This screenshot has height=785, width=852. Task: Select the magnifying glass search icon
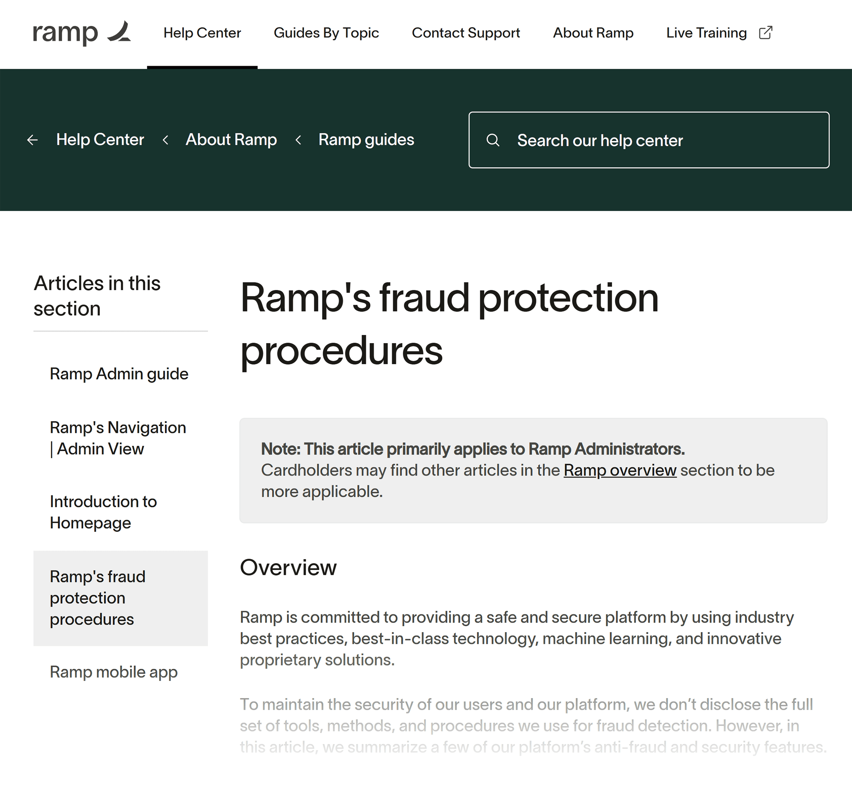tap(494, 140)
